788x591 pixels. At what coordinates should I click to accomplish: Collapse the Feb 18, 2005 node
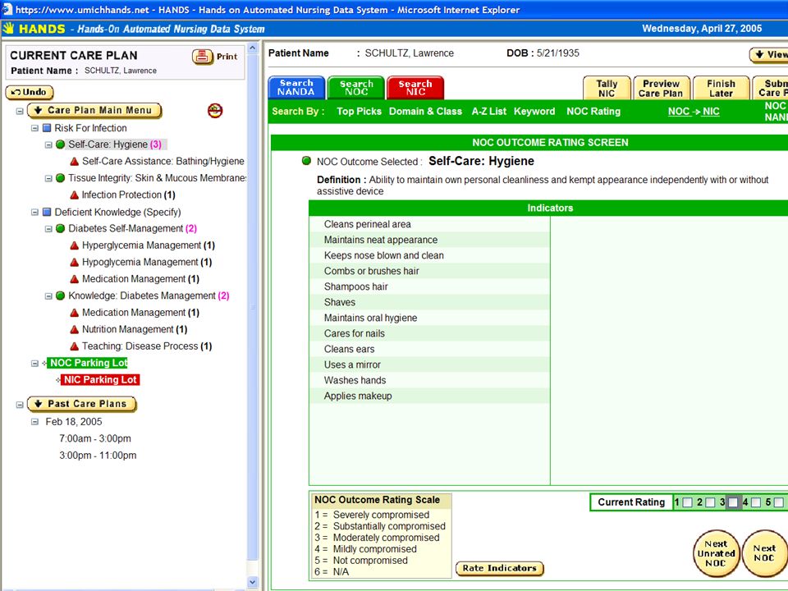coord(34,422)
